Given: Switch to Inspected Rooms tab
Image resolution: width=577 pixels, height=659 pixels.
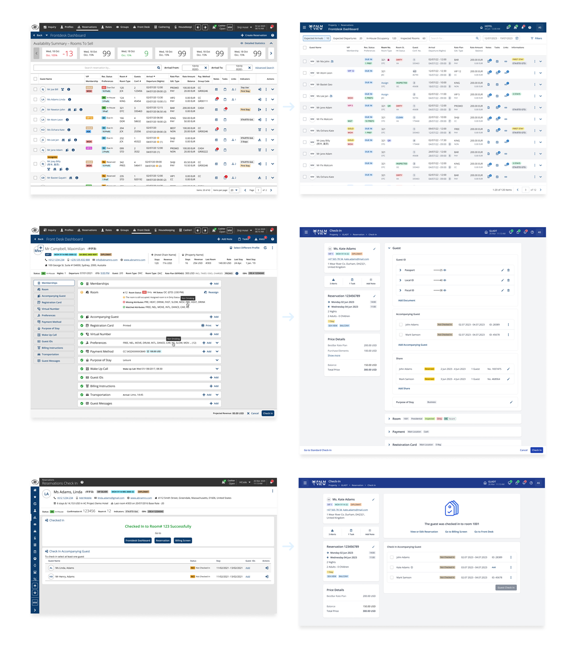Looking at the screenshot, I should click(413, 38).
